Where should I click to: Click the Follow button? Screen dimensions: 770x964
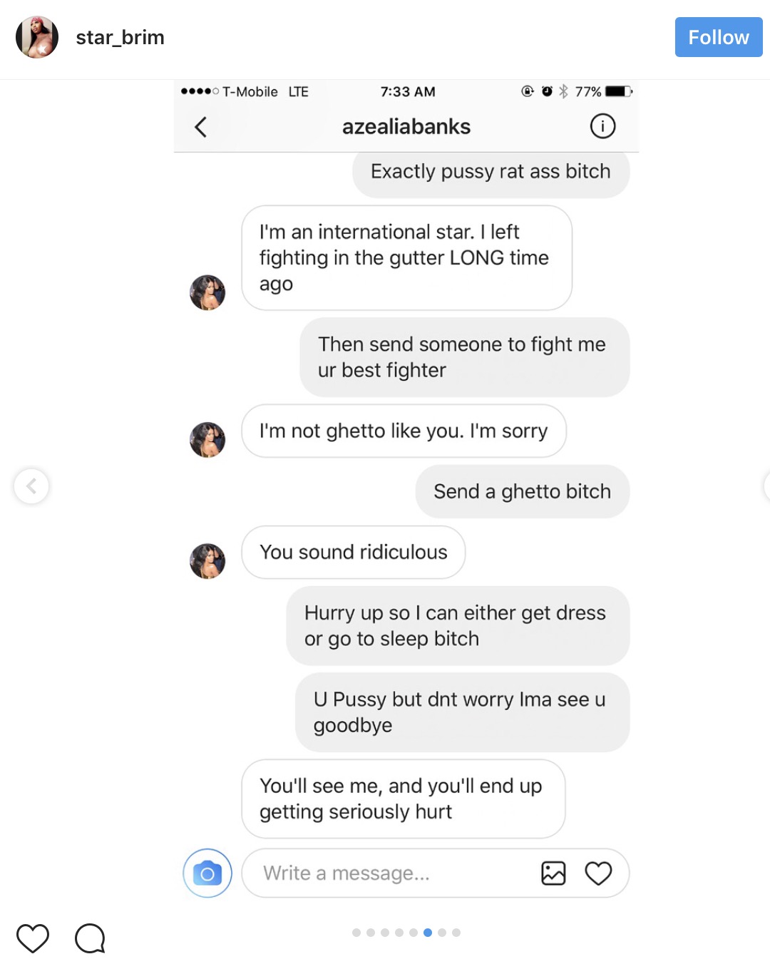(x=718, y=37)
